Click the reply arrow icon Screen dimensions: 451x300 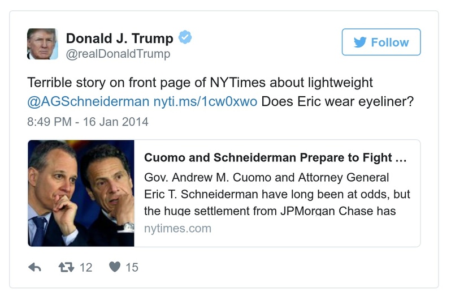pyautogui.click(x=35, y=267)
